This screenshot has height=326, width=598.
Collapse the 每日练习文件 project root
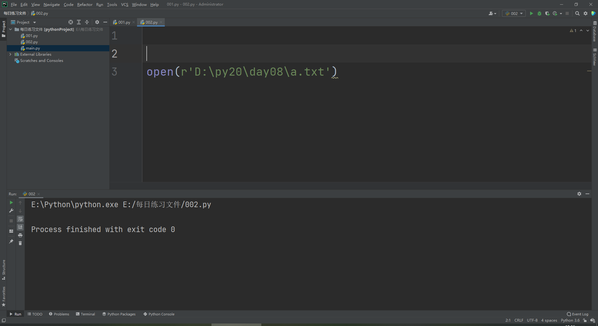(11, 29)
